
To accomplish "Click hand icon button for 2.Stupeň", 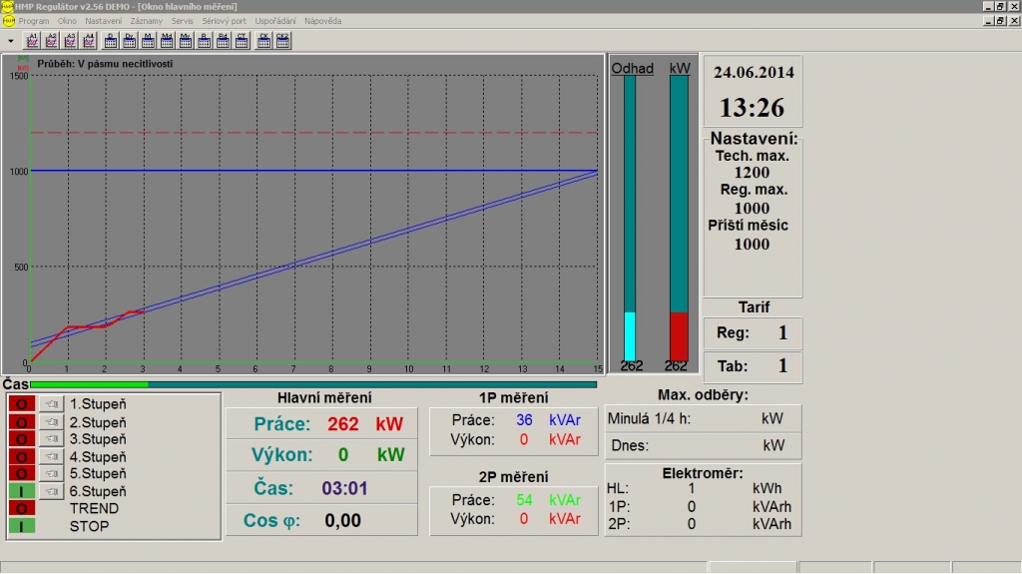I will point(51,422).
